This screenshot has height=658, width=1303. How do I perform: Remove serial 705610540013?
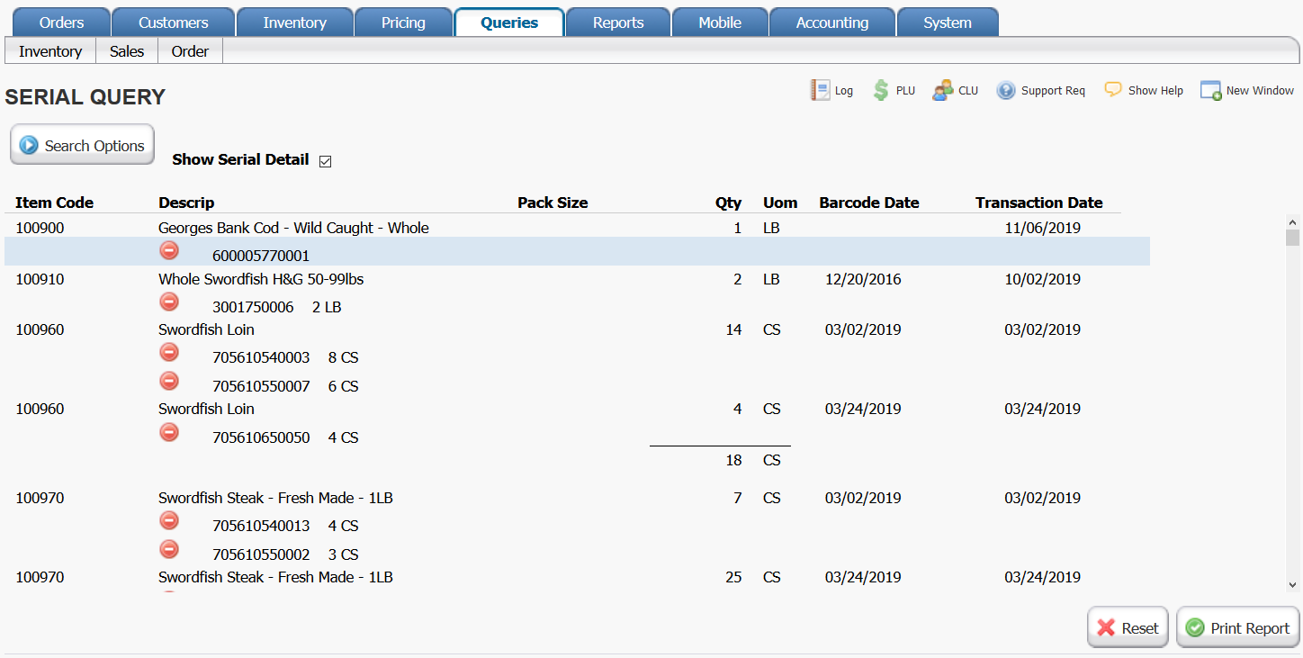pos(169,521)
